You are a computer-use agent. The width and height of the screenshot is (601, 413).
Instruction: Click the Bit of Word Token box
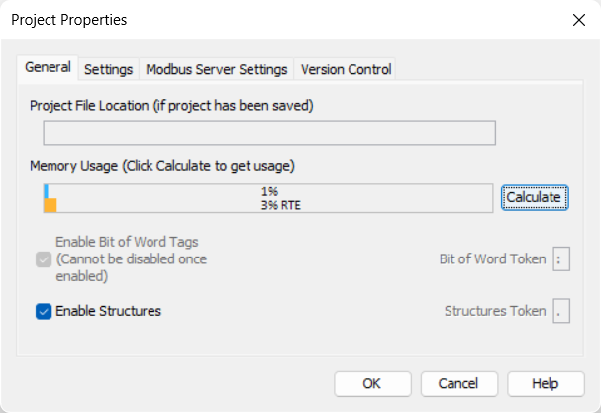562,259
